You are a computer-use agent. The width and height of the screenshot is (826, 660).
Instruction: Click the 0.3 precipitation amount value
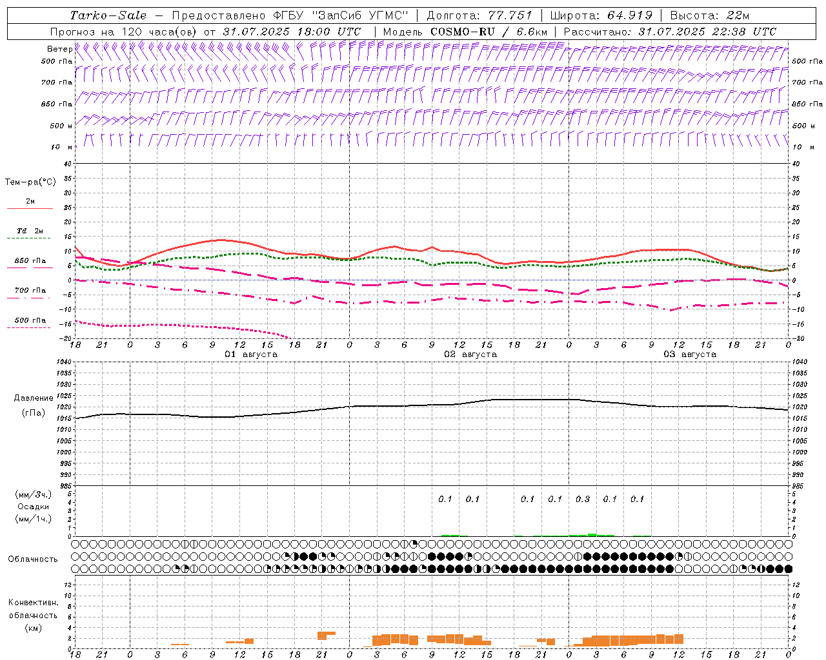[x=583, y=499]
